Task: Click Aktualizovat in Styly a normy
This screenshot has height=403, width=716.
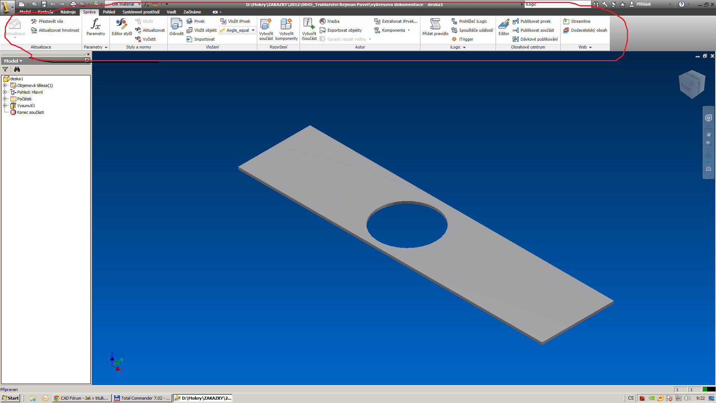Action: (x=150, y=30)
